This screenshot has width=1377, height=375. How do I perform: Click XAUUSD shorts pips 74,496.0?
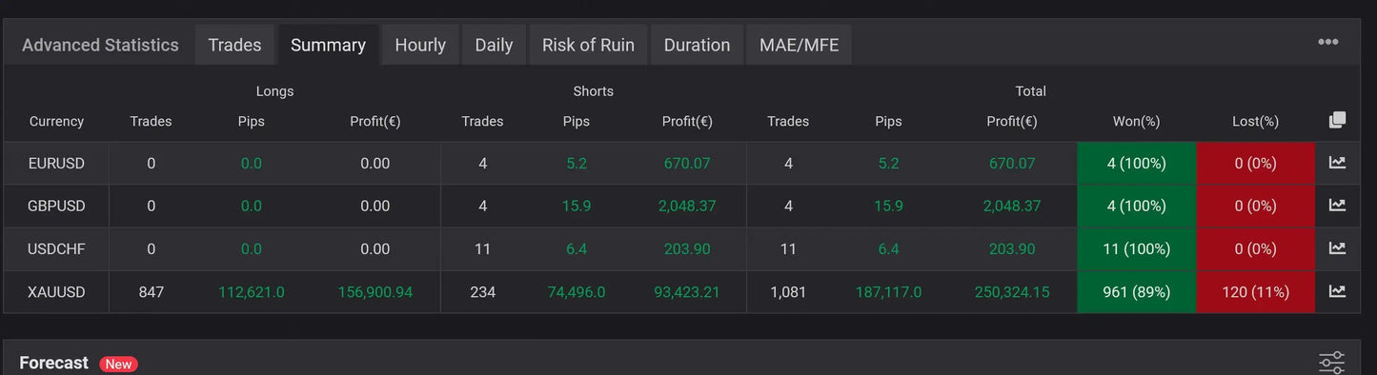point(576,292)
